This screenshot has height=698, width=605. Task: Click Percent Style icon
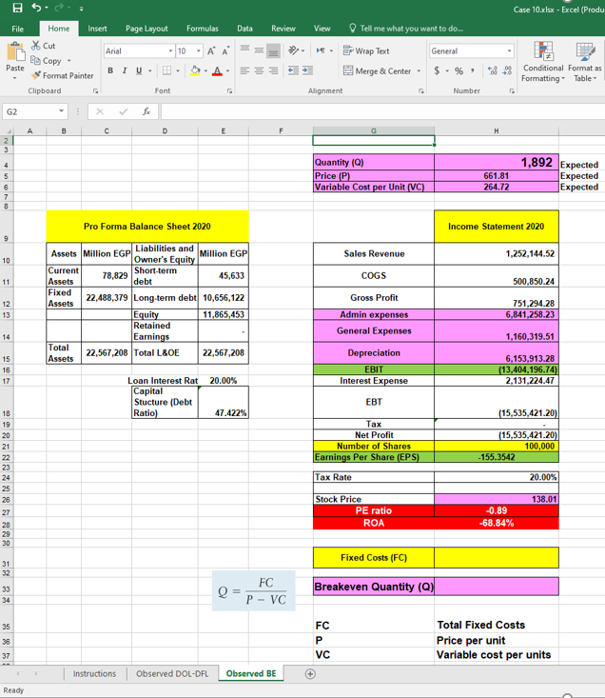[x=459, y=70]
